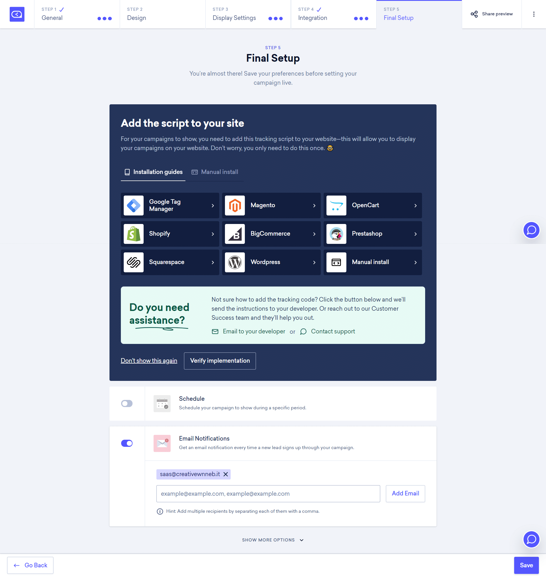Expand the Show More Options section
The image size is (546, 577).
273,539
